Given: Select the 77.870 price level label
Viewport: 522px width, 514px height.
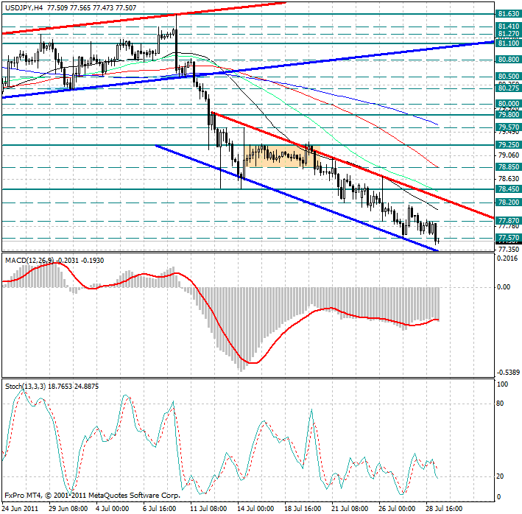Looking at the screenshot, I should tap(508, 220).
